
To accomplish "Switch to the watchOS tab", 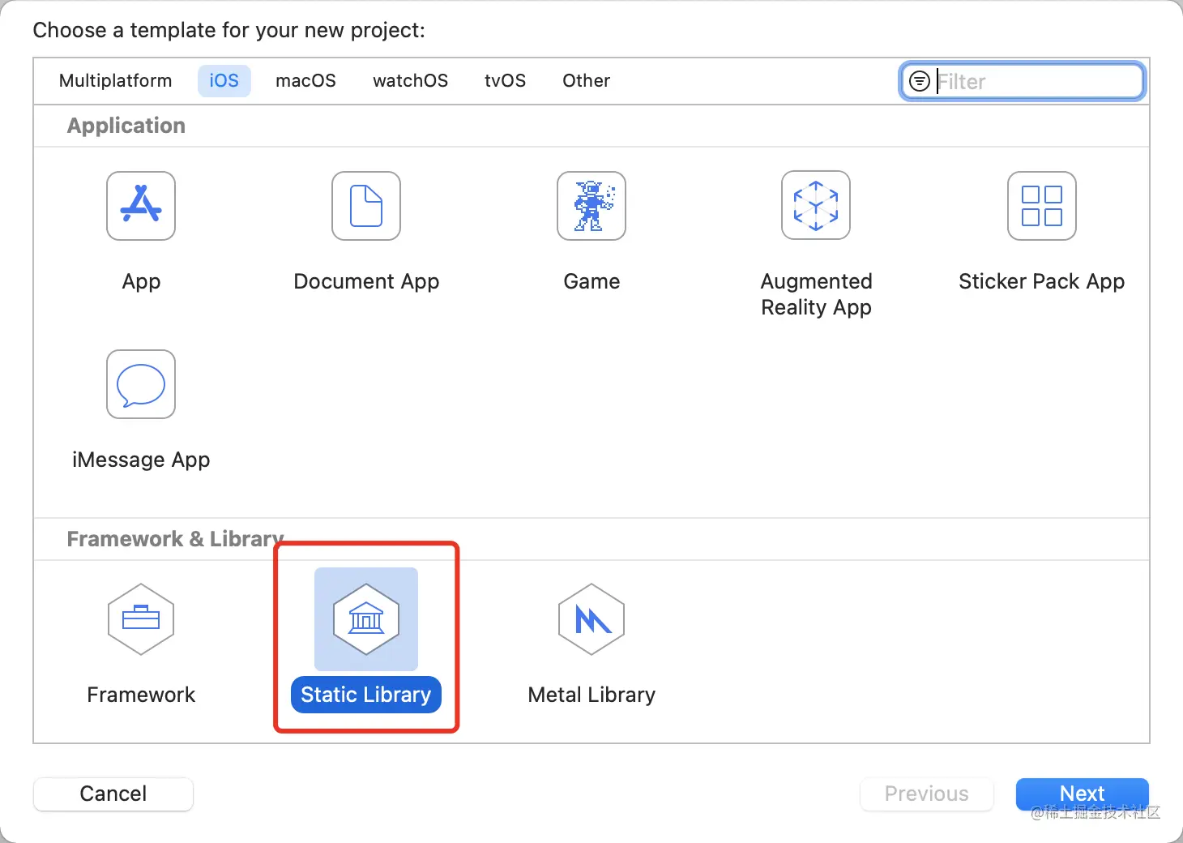I will [x=410, y=81].
